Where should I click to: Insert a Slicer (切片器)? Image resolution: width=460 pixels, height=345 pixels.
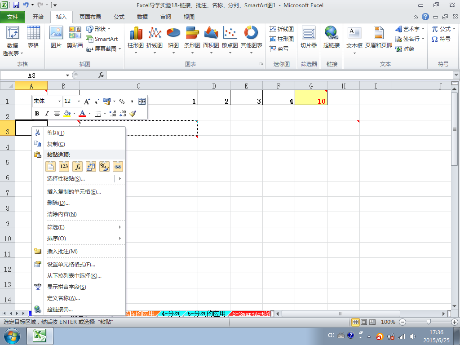pyautogui.click(x=309, y=37)
